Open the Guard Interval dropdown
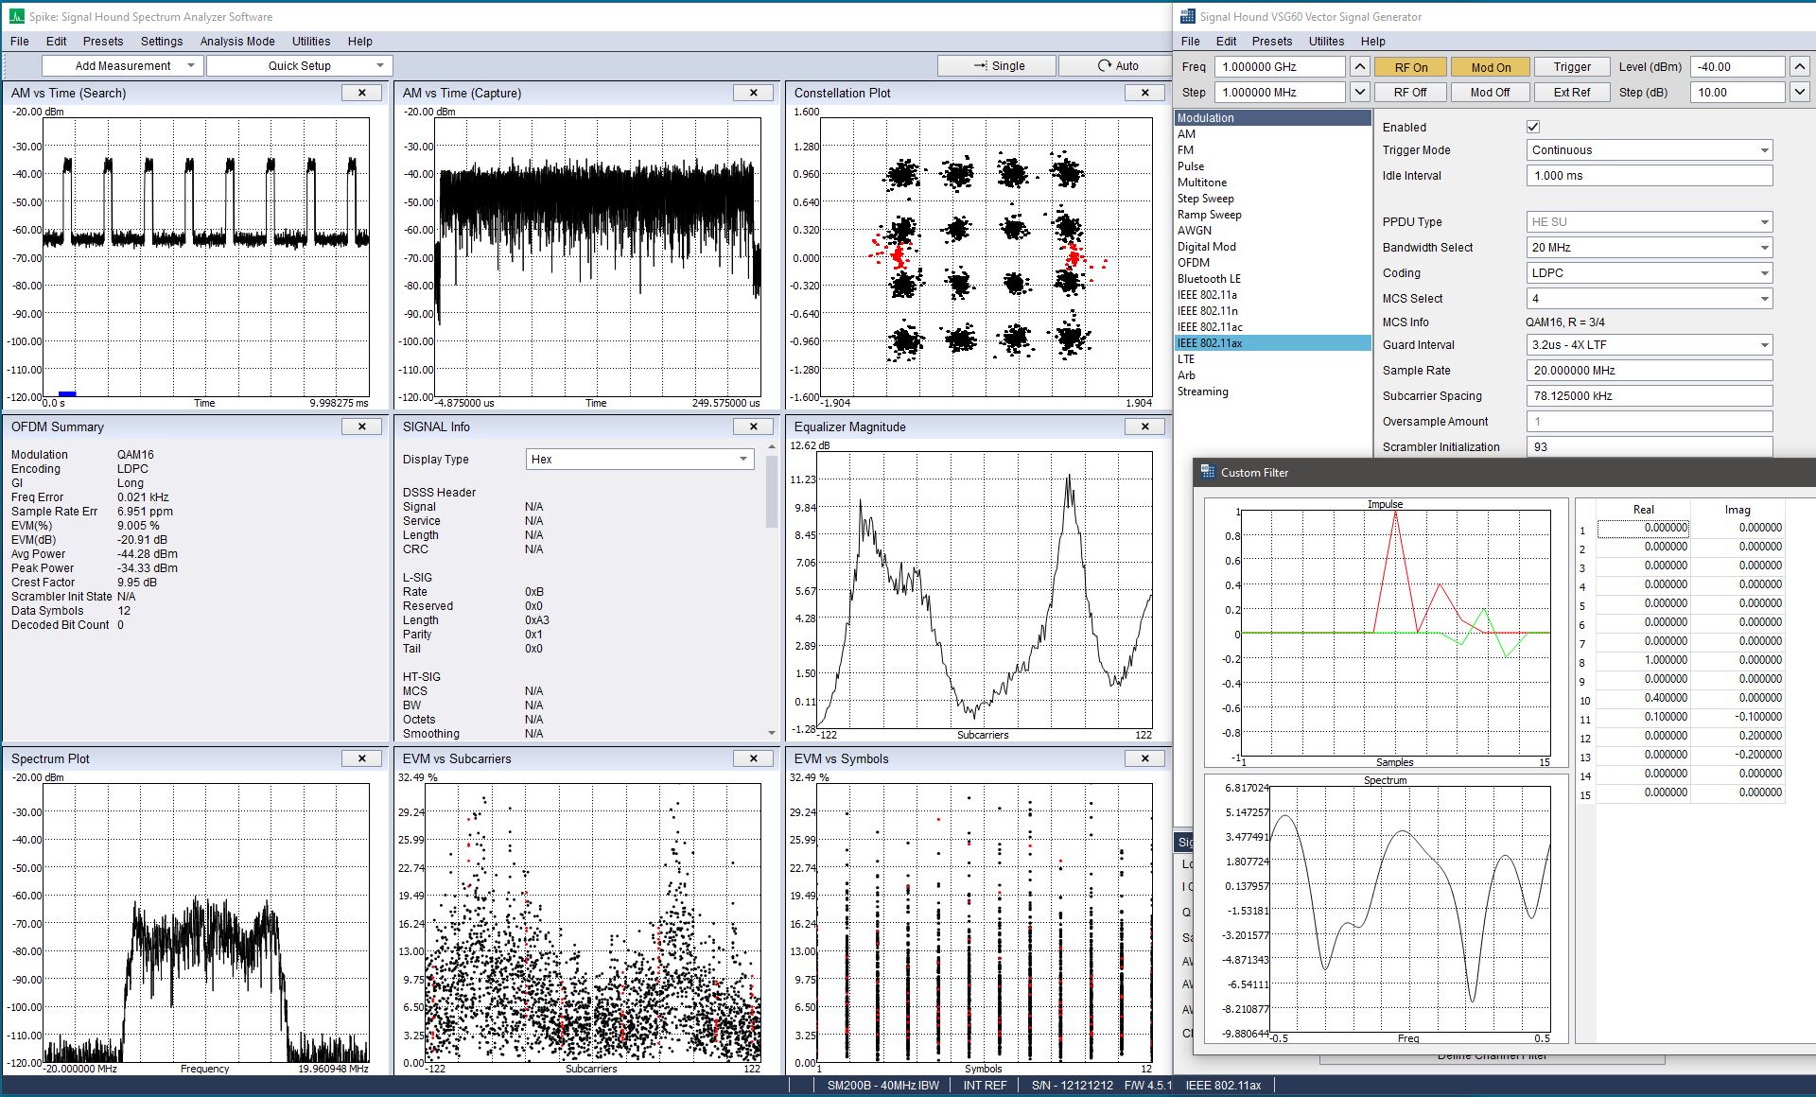This screenshot has width=1816, height=1097. 1650,344
